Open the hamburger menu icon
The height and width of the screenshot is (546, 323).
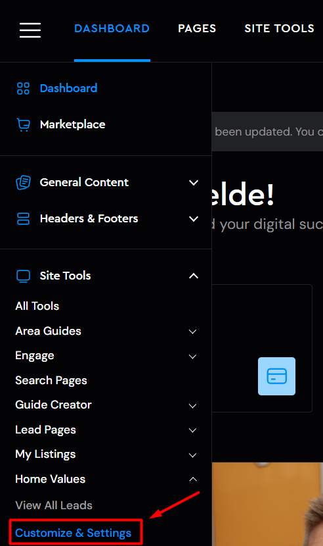tap(30, 30)
